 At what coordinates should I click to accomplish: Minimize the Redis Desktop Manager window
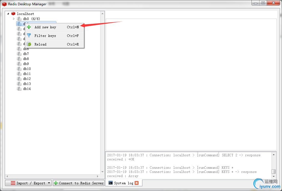click(x=256, y=3)
